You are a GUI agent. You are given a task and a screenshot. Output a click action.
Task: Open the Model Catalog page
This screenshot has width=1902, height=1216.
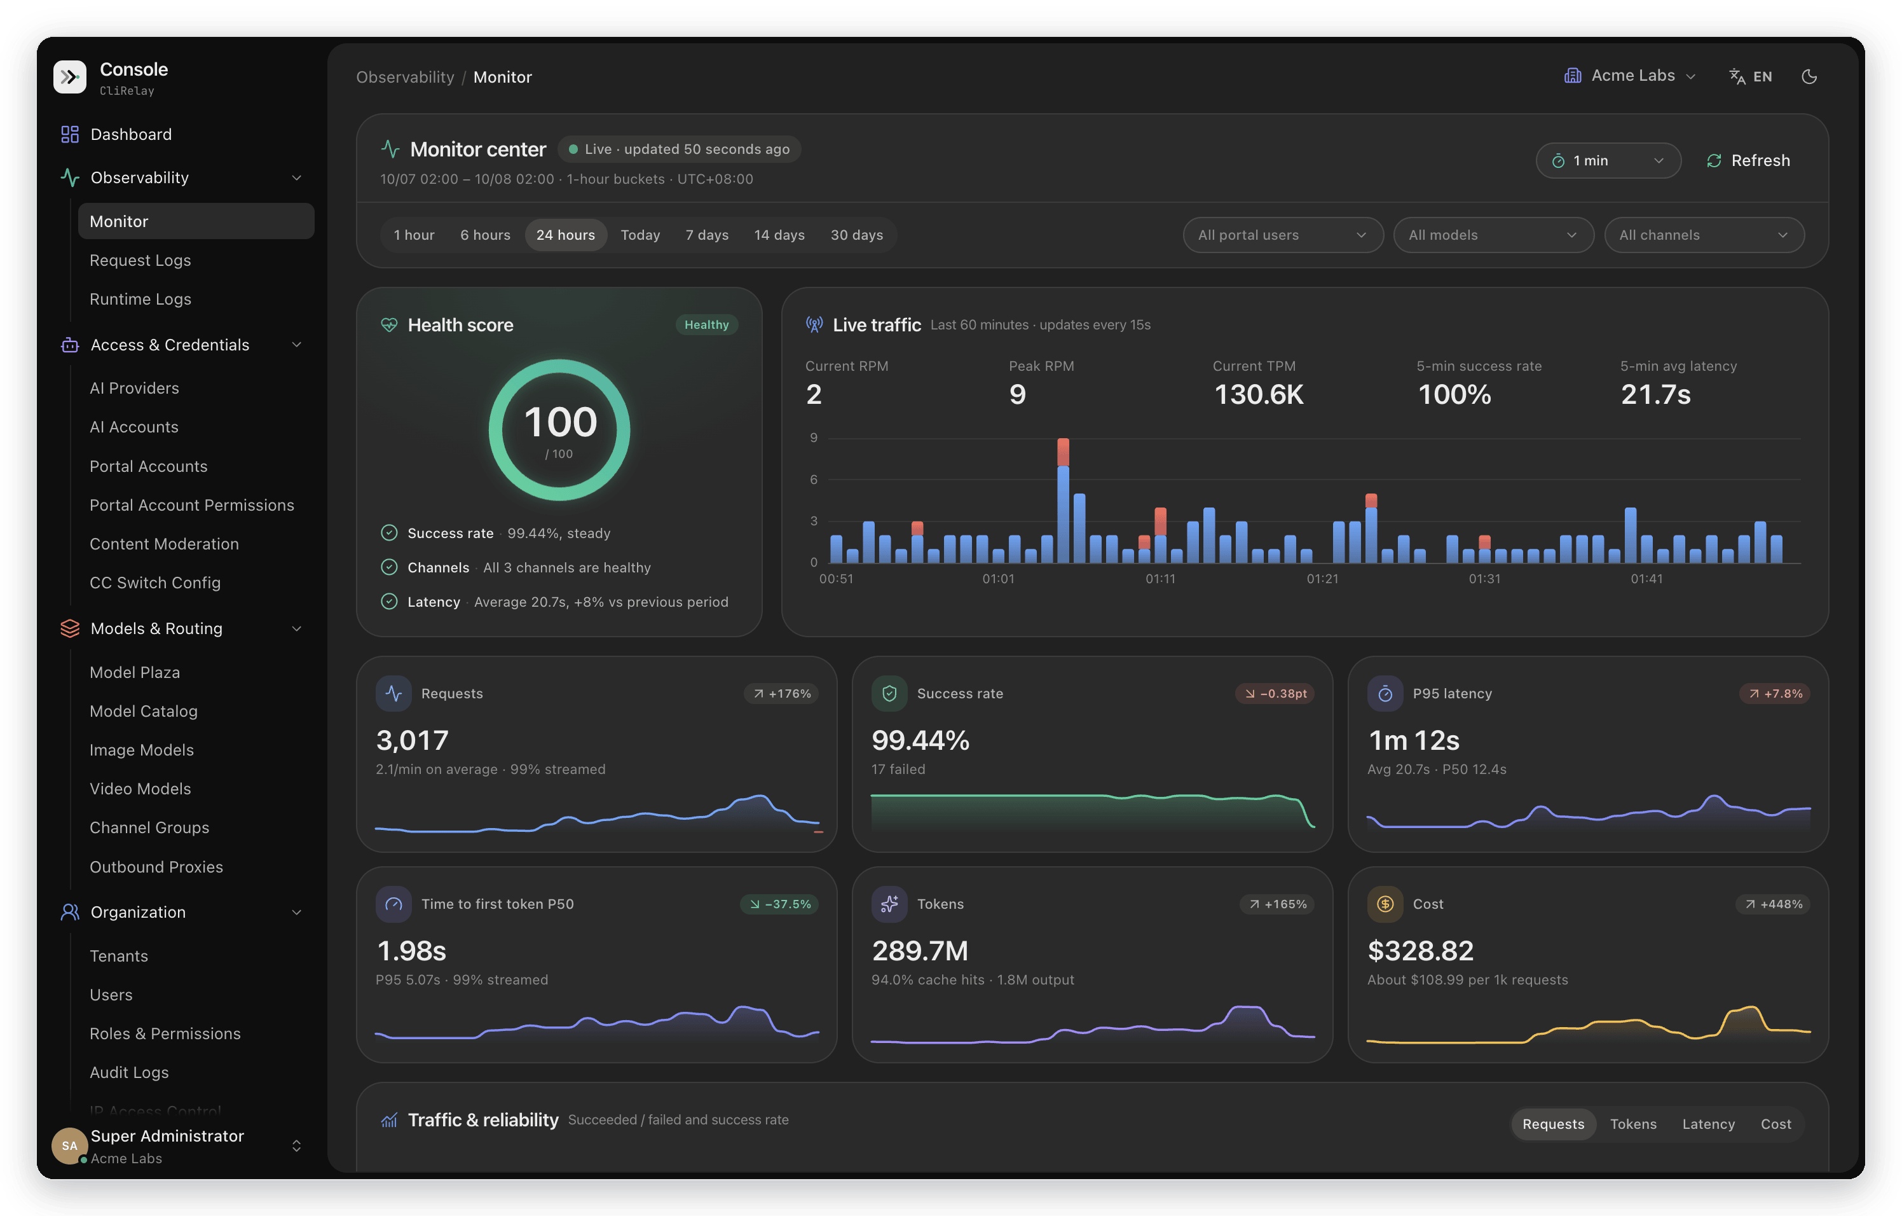click(196, 712)
